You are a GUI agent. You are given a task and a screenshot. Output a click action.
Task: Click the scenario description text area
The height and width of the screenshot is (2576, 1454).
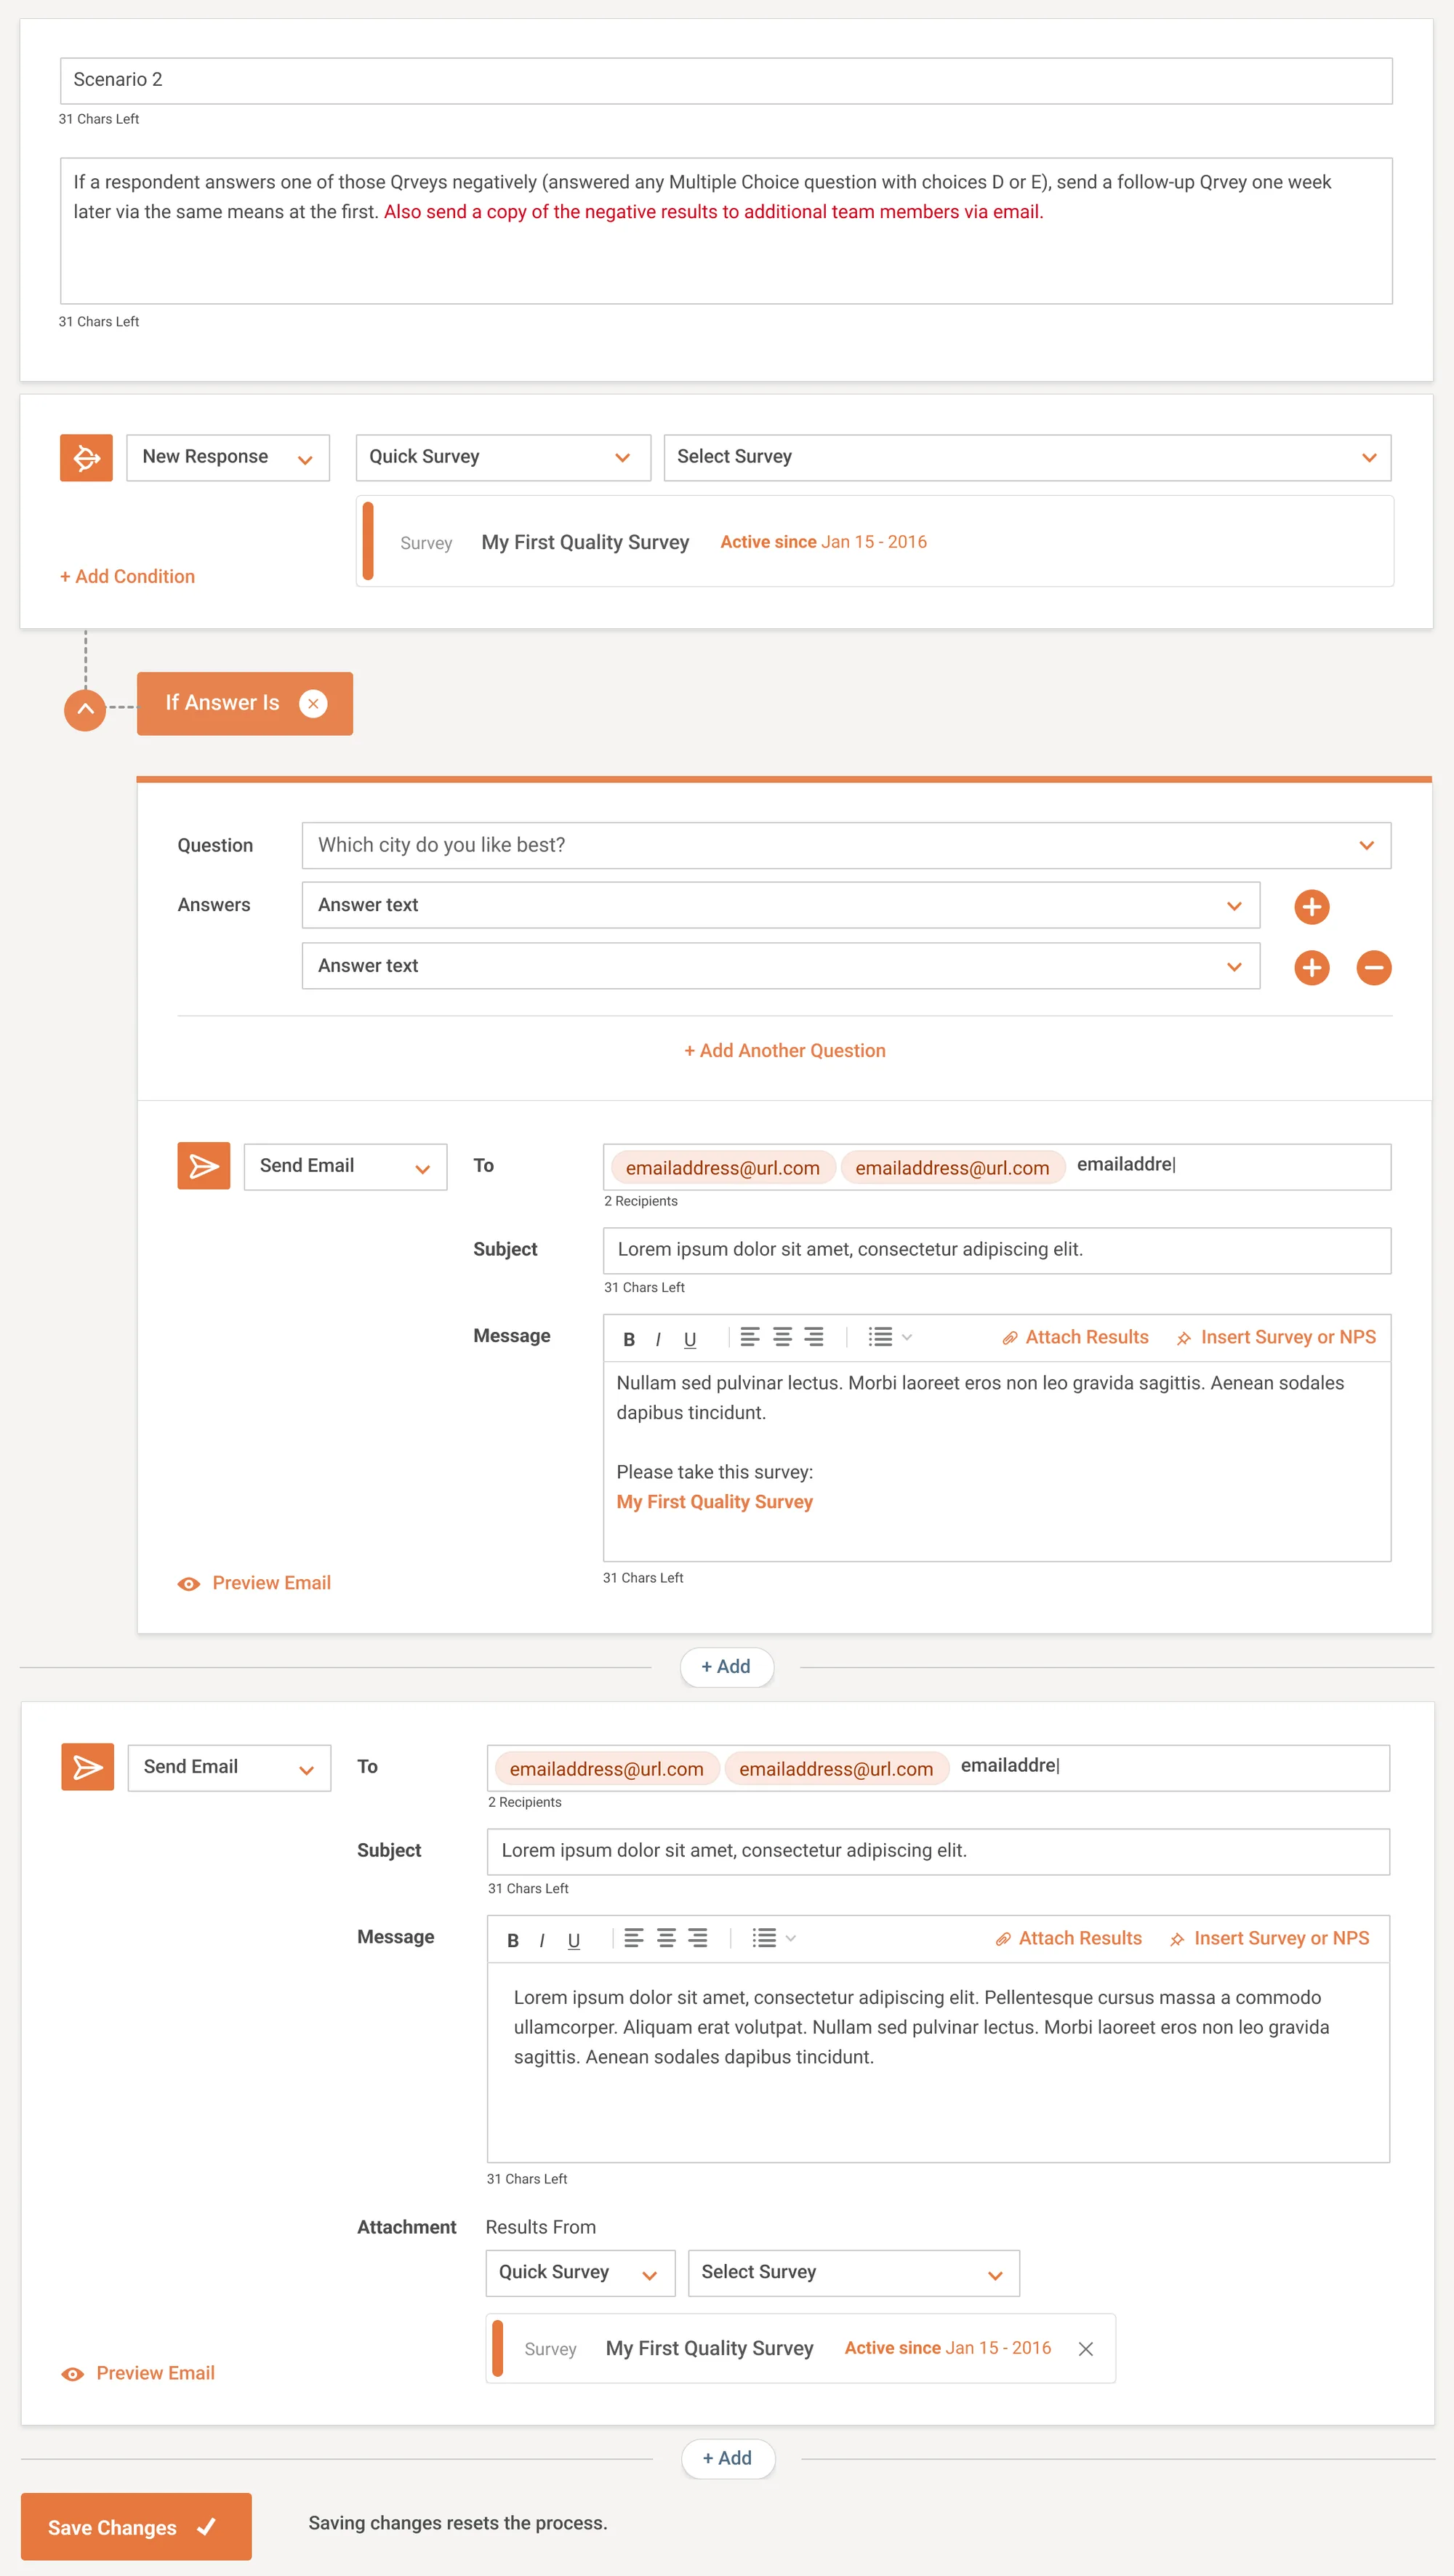coord(726,231)
